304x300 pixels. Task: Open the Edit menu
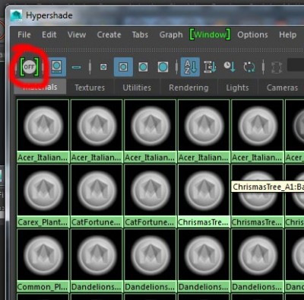(x=49, y=34)
